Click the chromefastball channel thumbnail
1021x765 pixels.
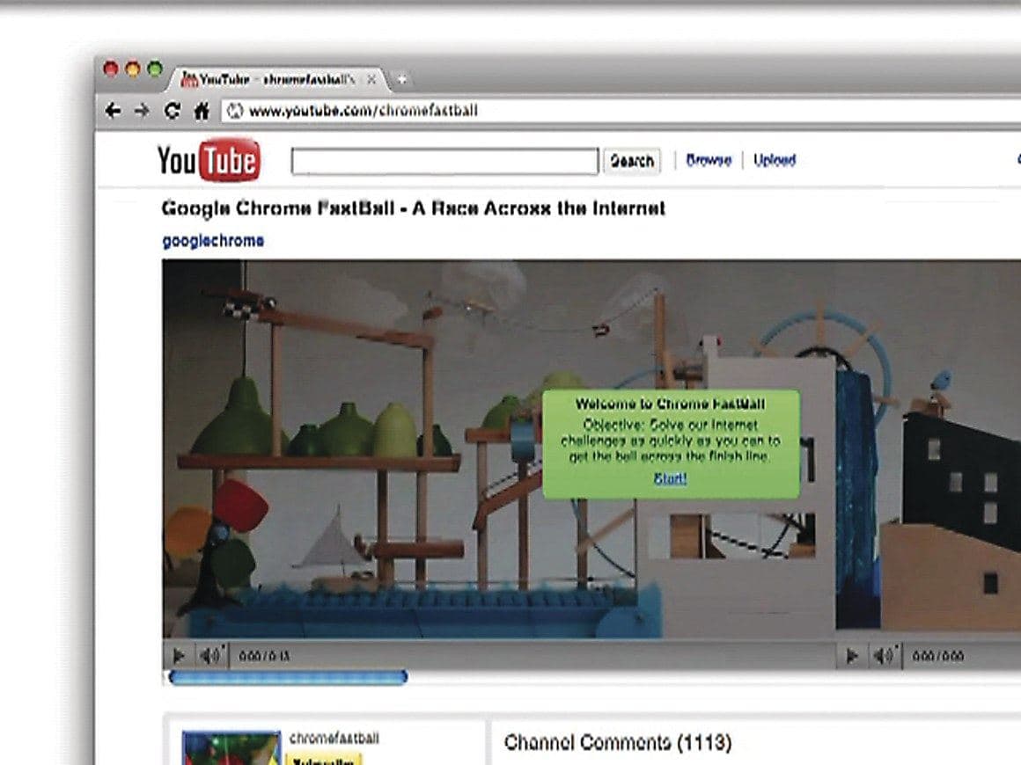pos(231,748)
